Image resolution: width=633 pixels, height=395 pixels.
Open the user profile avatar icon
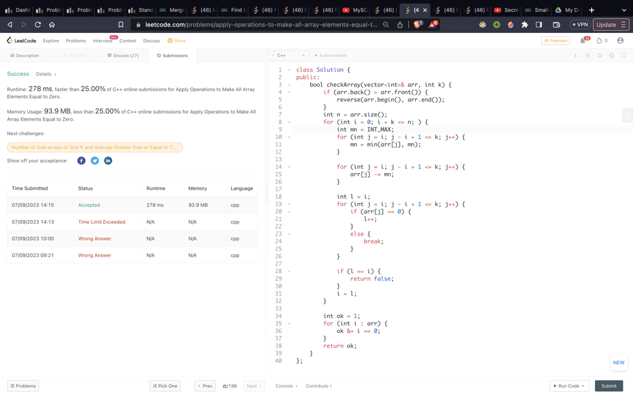[620, 40]
